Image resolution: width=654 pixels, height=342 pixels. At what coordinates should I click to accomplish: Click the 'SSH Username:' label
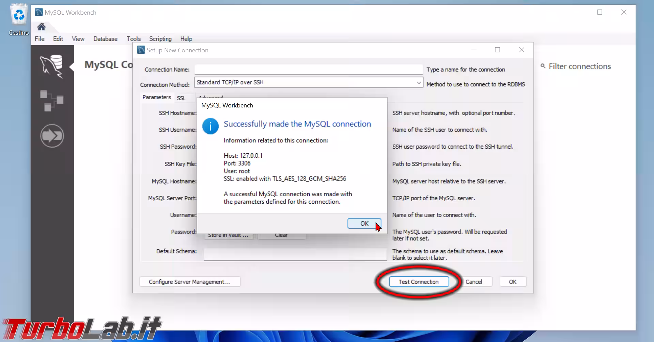click(178, 130)
